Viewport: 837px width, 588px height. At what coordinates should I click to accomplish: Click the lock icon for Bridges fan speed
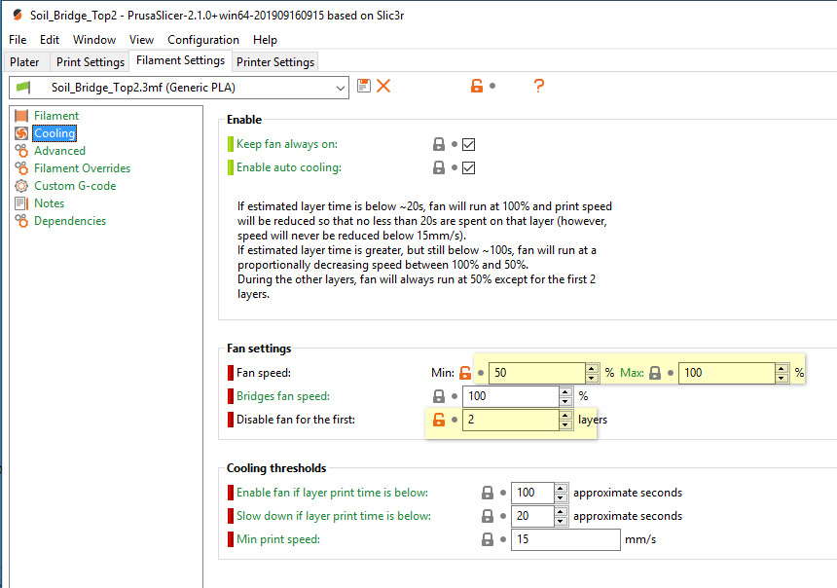(x=439, y=396)
